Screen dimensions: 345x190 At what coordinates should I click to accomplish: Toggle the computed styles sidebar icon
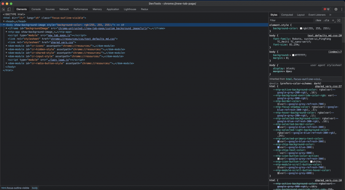tap(339, 20)
